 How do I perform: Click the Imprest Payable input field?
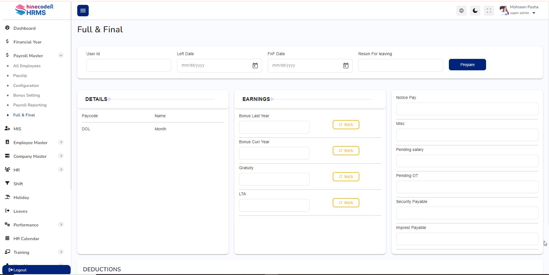[x=467, y=239]
